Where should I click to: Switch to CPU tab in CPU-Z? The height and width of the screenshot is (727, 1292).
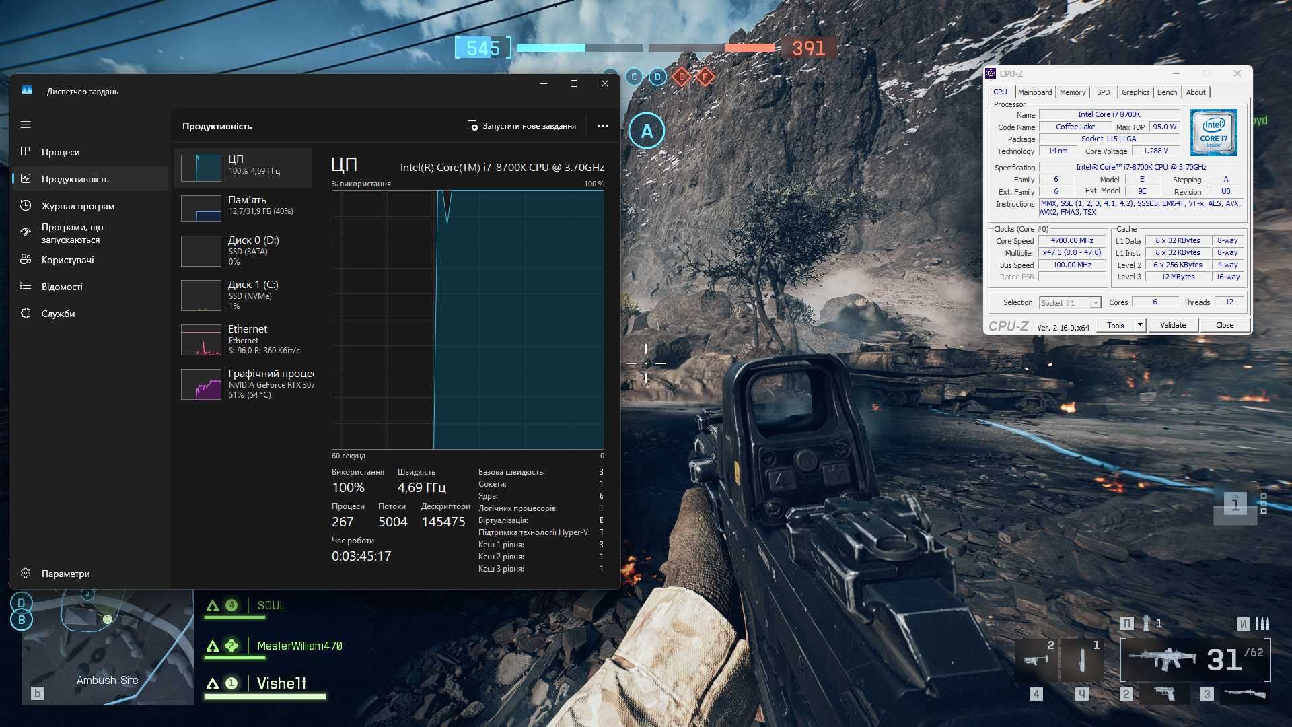[x=1000, y=92]
